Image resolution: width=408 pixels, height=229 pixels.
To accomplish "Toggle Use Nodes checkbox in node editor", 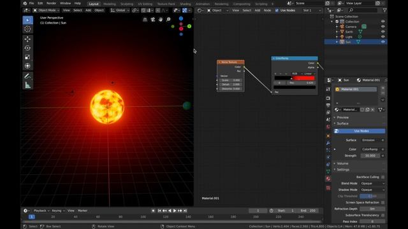I will [x=277, y=10].
